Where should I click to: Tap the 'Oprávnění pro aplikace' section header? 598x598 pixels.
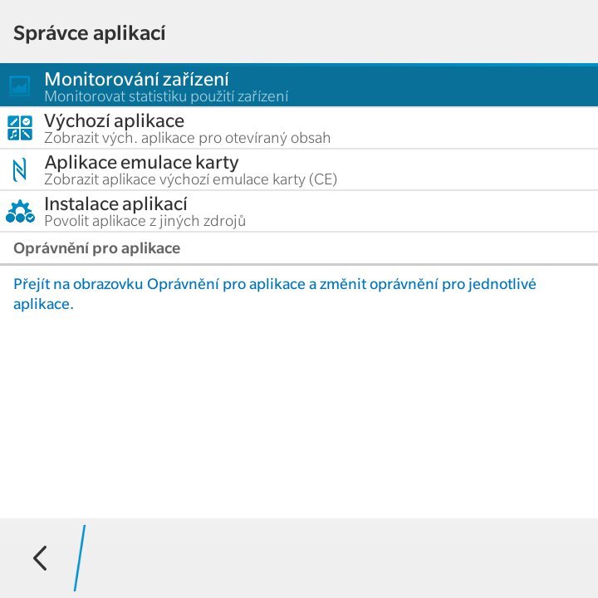[x=97, y=248]
